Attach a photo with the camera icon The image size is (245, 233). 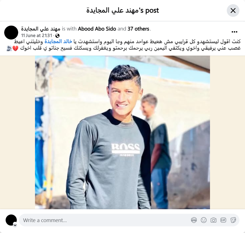[213, 220]
